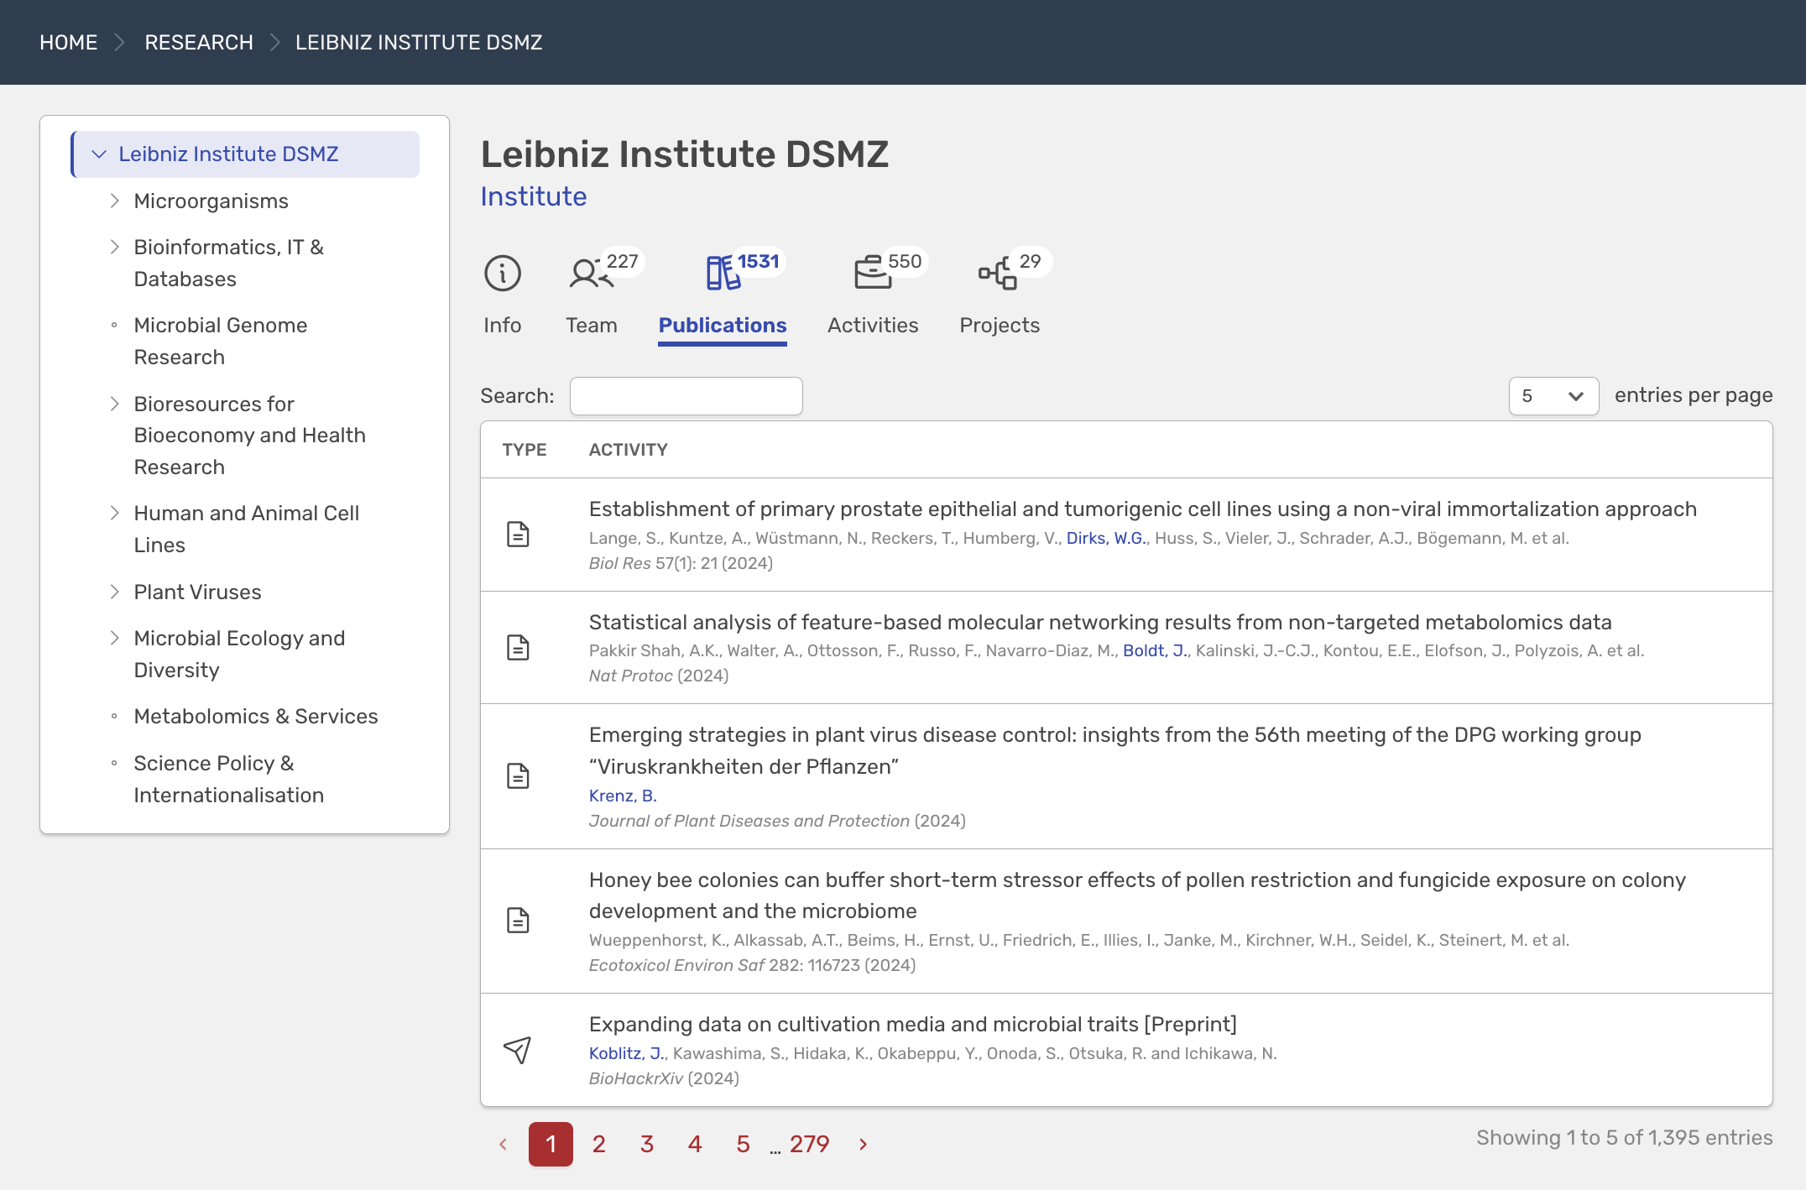The height and width of the screenshot is (1190, 1806).
Task: Jump to last page 279
Action: [809, 1144]
